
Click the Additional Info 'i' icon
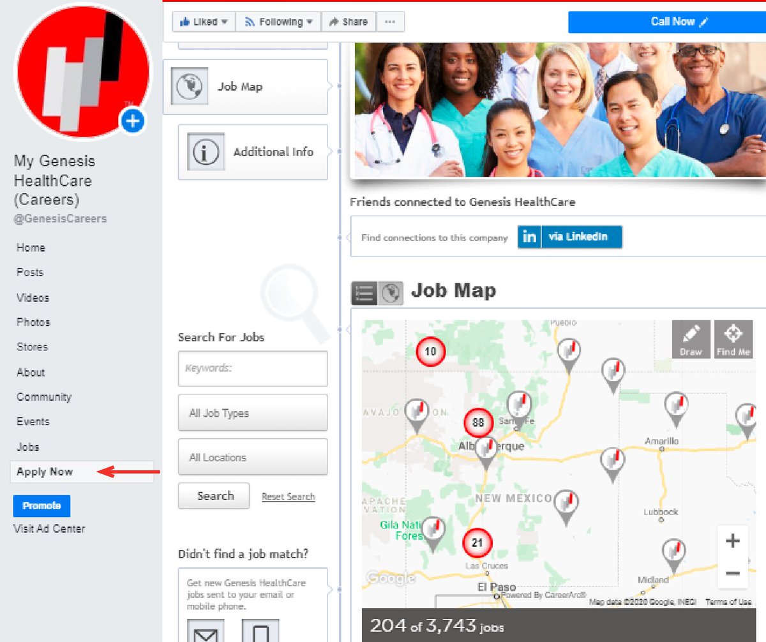pos(206,152)
